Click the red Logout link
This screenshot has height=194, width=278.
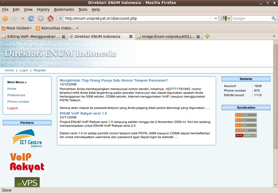(x=12, y=108)
